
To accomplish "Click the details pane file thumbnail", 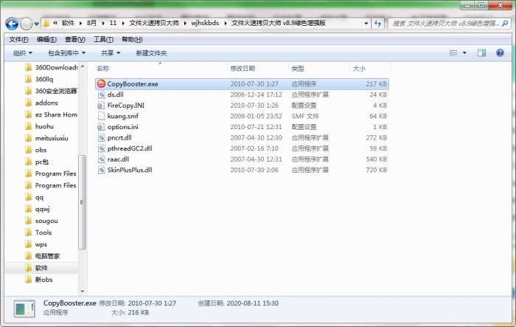I will click(x=24, y=309).
